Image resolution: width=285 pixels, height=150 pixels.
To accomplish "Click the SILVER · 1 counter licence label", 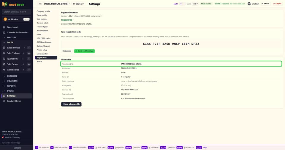I will click(230, 4).
